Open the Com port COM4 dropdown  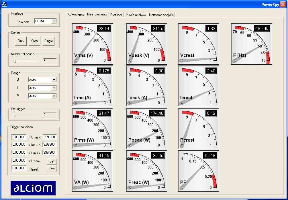(x=54, y=21)
